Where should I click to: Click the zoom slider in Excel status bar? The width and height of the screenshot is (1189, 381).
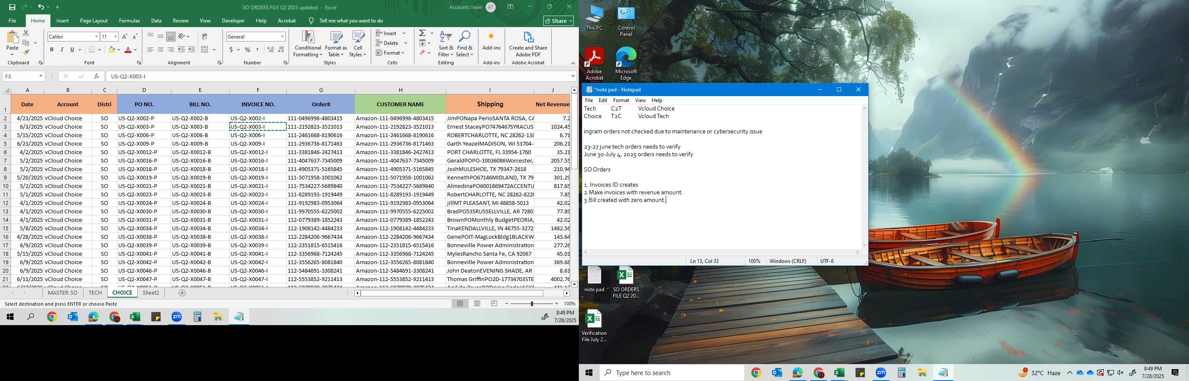click(x=532, y=304)
